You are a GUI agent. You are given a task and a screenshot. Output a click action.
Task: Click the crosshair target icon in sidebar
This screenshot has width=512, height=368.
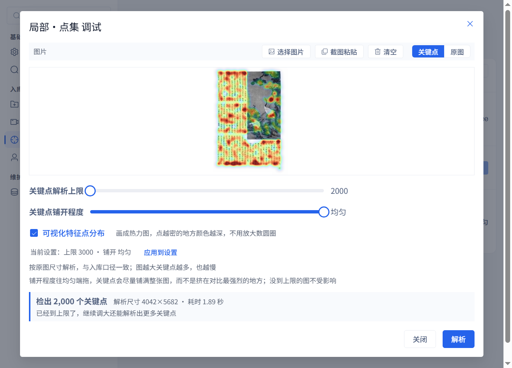14,140
